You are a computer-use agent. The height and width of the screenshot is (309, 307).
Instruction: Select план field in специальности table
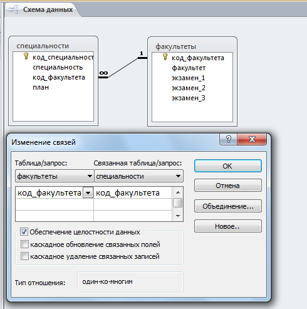click(x=41, y=87)
